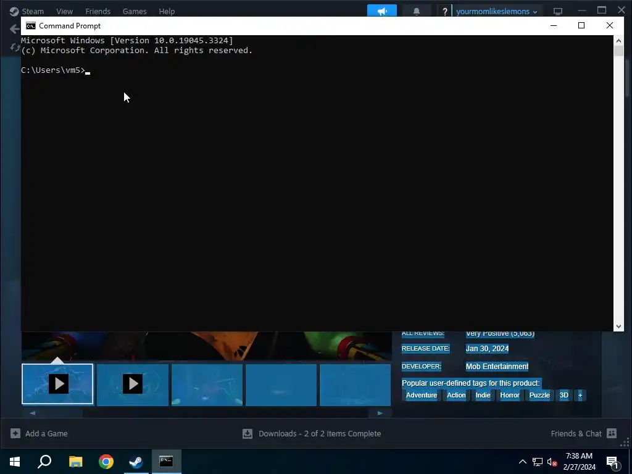632x474 pixels.
Task: Play the second video thumbnail
Action: click(x=133, y=384)
